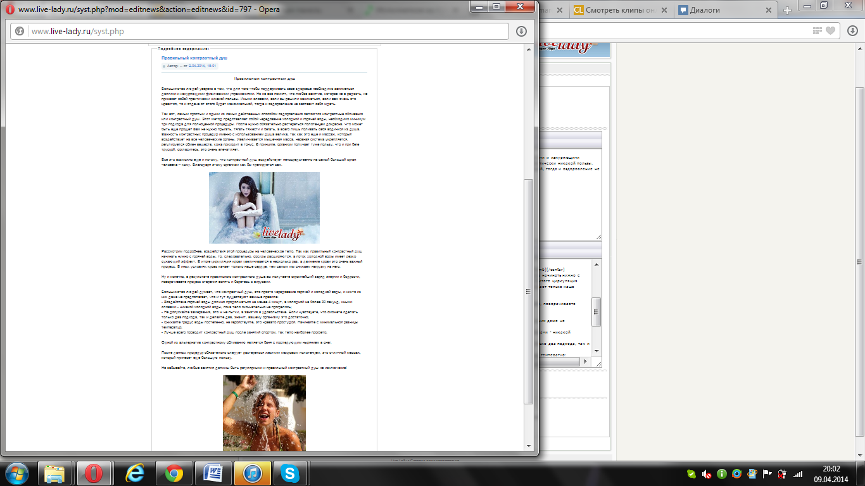Maximize the Opera preview window
Screen dimensions: 865x486
click(x=496, y=6)
